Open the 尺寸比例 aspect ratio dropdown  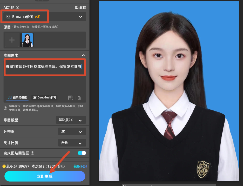(x=72, y=143)
